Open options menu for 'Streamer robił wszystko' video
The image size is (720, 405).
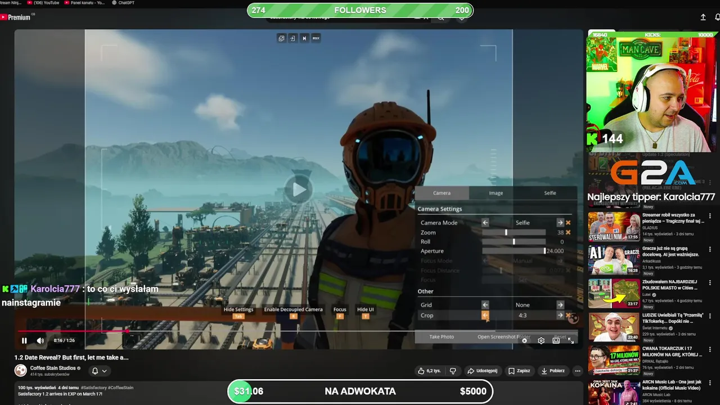710,216
